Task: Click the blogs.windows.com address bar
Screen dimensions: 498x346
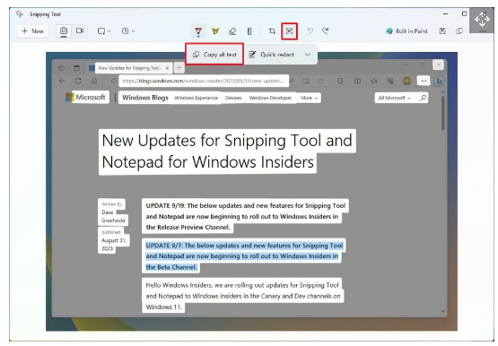Action: tap(204, 81)
